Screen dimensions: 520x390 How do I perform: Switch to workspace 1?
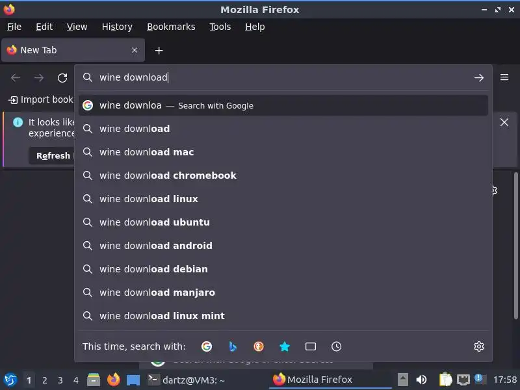(x=29, y=380)
